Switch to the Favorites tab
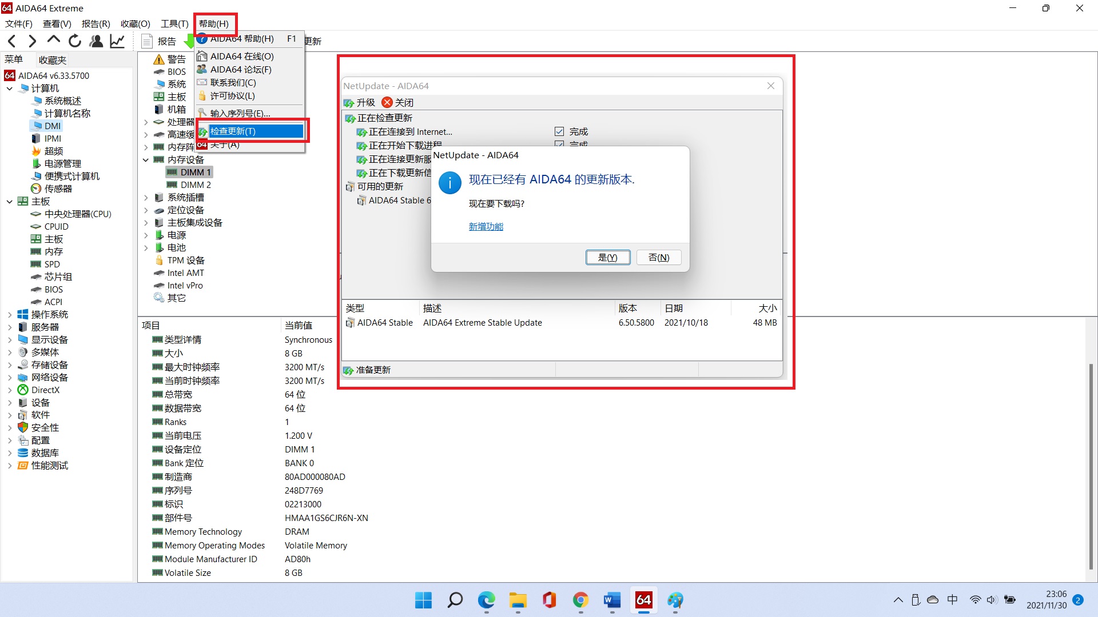1098x617 pixels. [x=53, y=60]
